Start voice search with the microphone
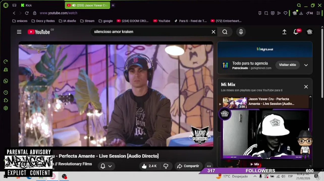Screen dimensions: 324x181 coord(241,32)
